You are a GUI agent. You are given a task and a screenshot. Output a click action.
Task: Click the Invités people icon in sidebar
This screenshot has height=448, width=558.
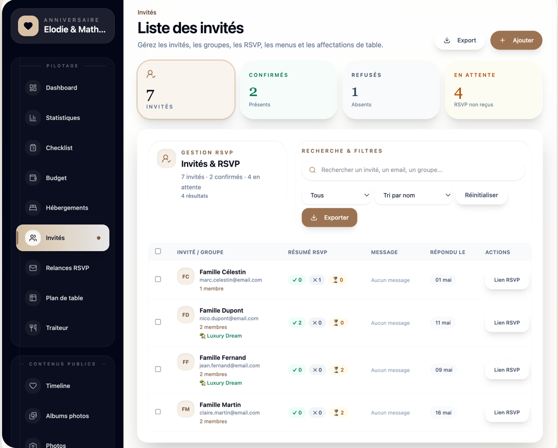tap(33, 238)
